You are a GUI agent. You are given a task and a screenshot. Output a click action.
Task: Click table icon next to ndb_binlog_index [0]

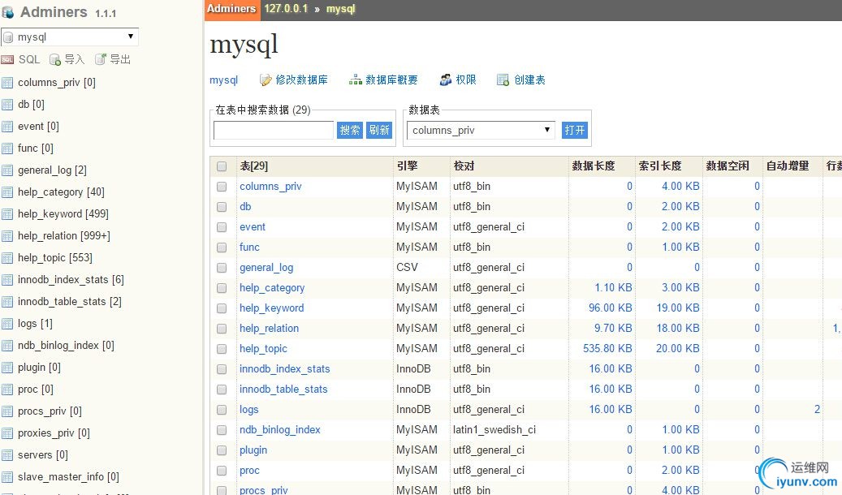[x=7, y=346]
